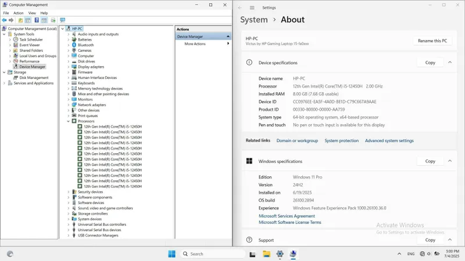Click the scan for hardware changes monitor icon
Viewport: 465px width, 261px height.
pos(62,20)
